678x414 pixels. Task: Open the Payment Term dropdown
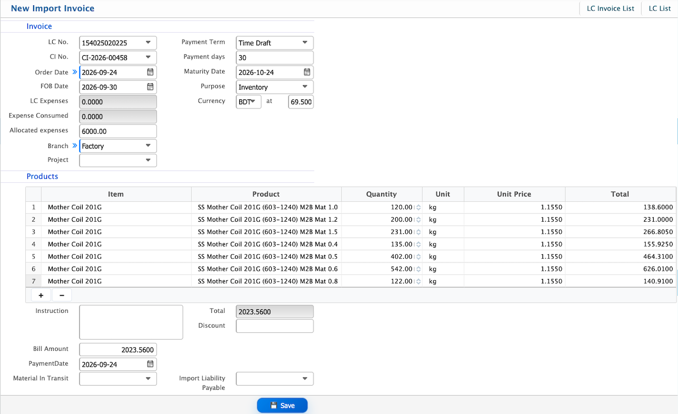305,43
